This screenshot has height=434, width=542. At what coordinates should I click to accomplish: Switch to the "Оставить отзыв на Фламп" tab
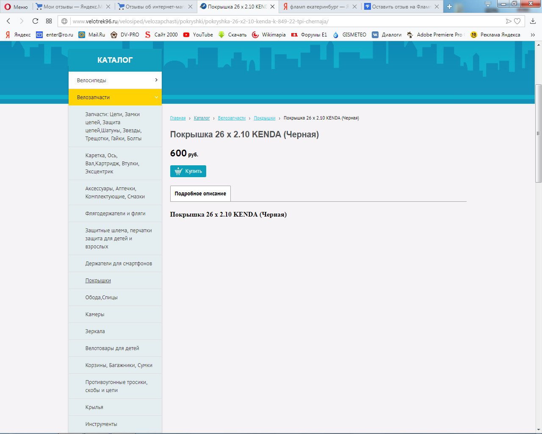tap(401, 7)
